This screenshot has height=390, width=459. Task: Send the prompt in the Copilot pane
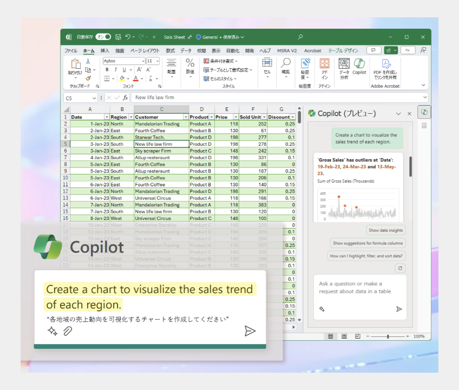[x=399, y=309]
